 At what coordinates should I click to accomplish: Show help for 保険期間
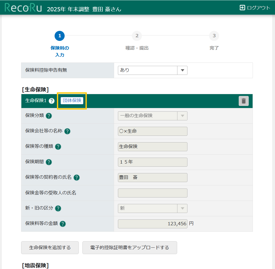coord(49,162)
